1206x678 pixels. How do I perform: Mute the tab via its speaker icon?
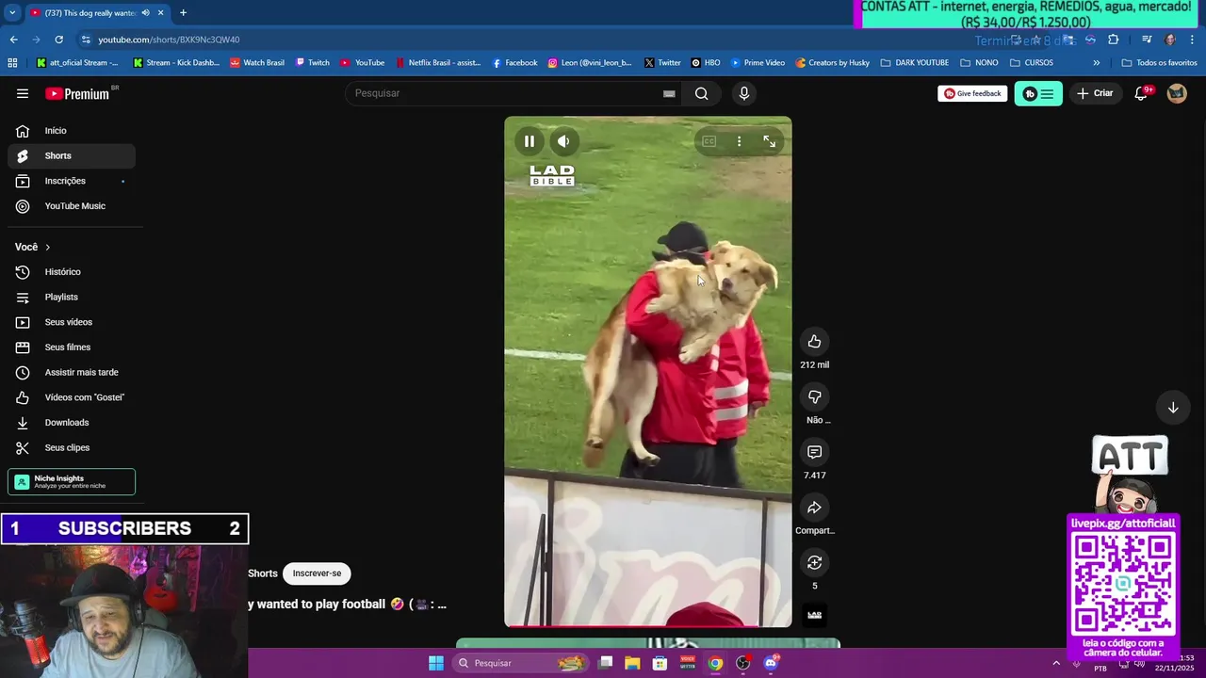pyautogui.click(x=145, y=13)
